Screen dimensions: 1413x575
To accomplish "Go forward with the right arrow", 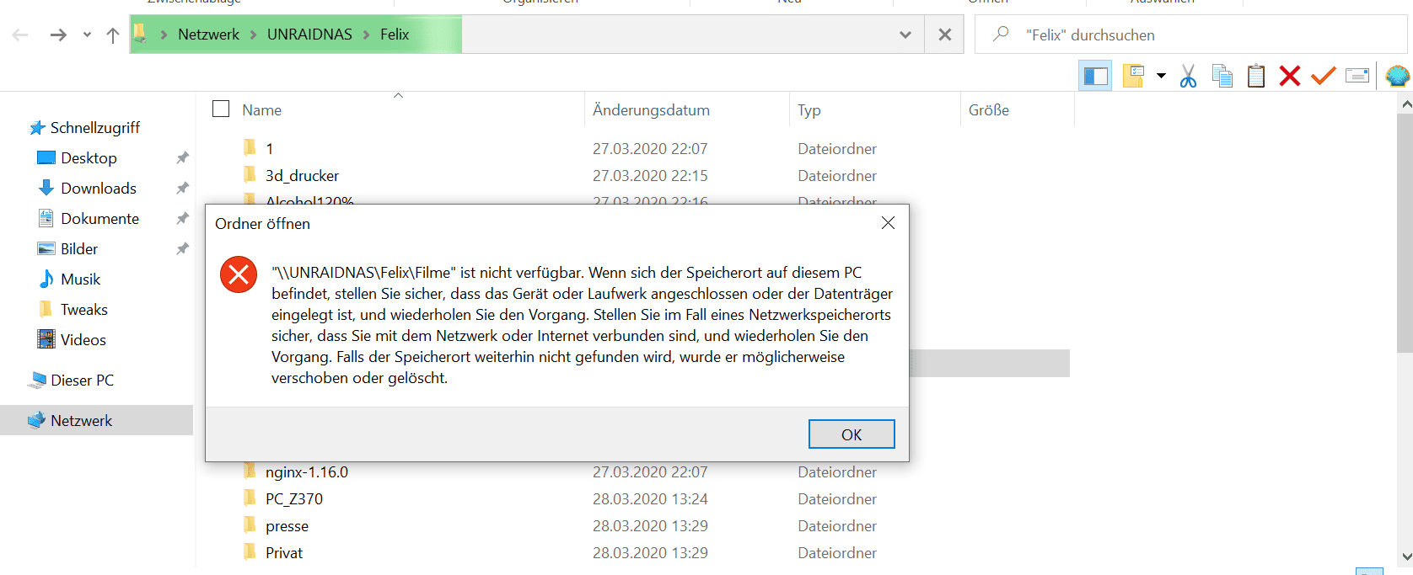I will [58, 35].
